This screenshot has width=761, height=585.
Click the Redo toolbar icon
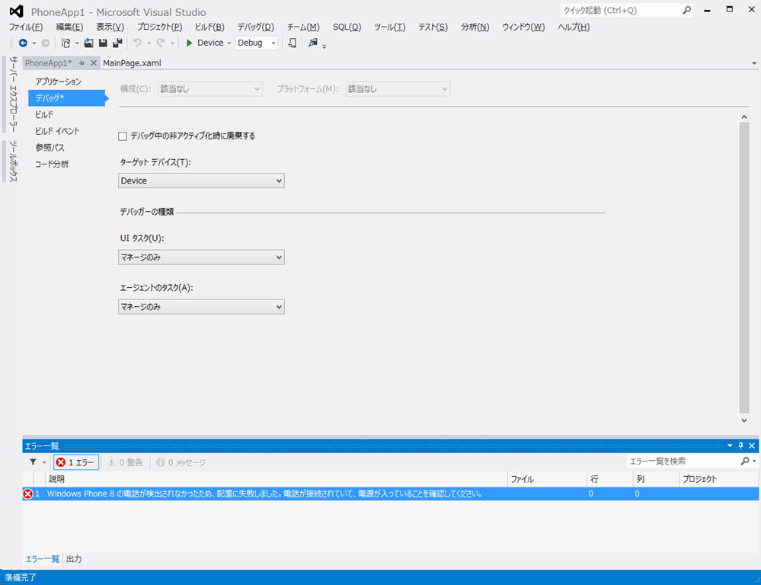(x=161, y=43)
